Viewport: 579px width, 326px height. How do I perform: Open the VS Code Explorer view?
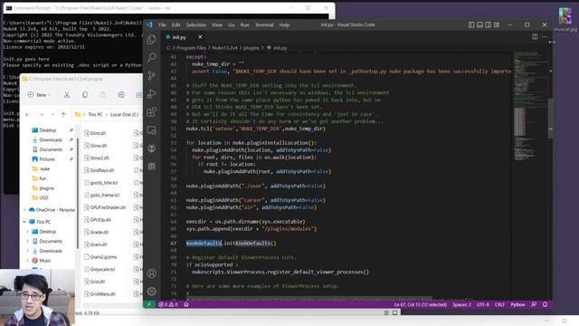point(151,40)
